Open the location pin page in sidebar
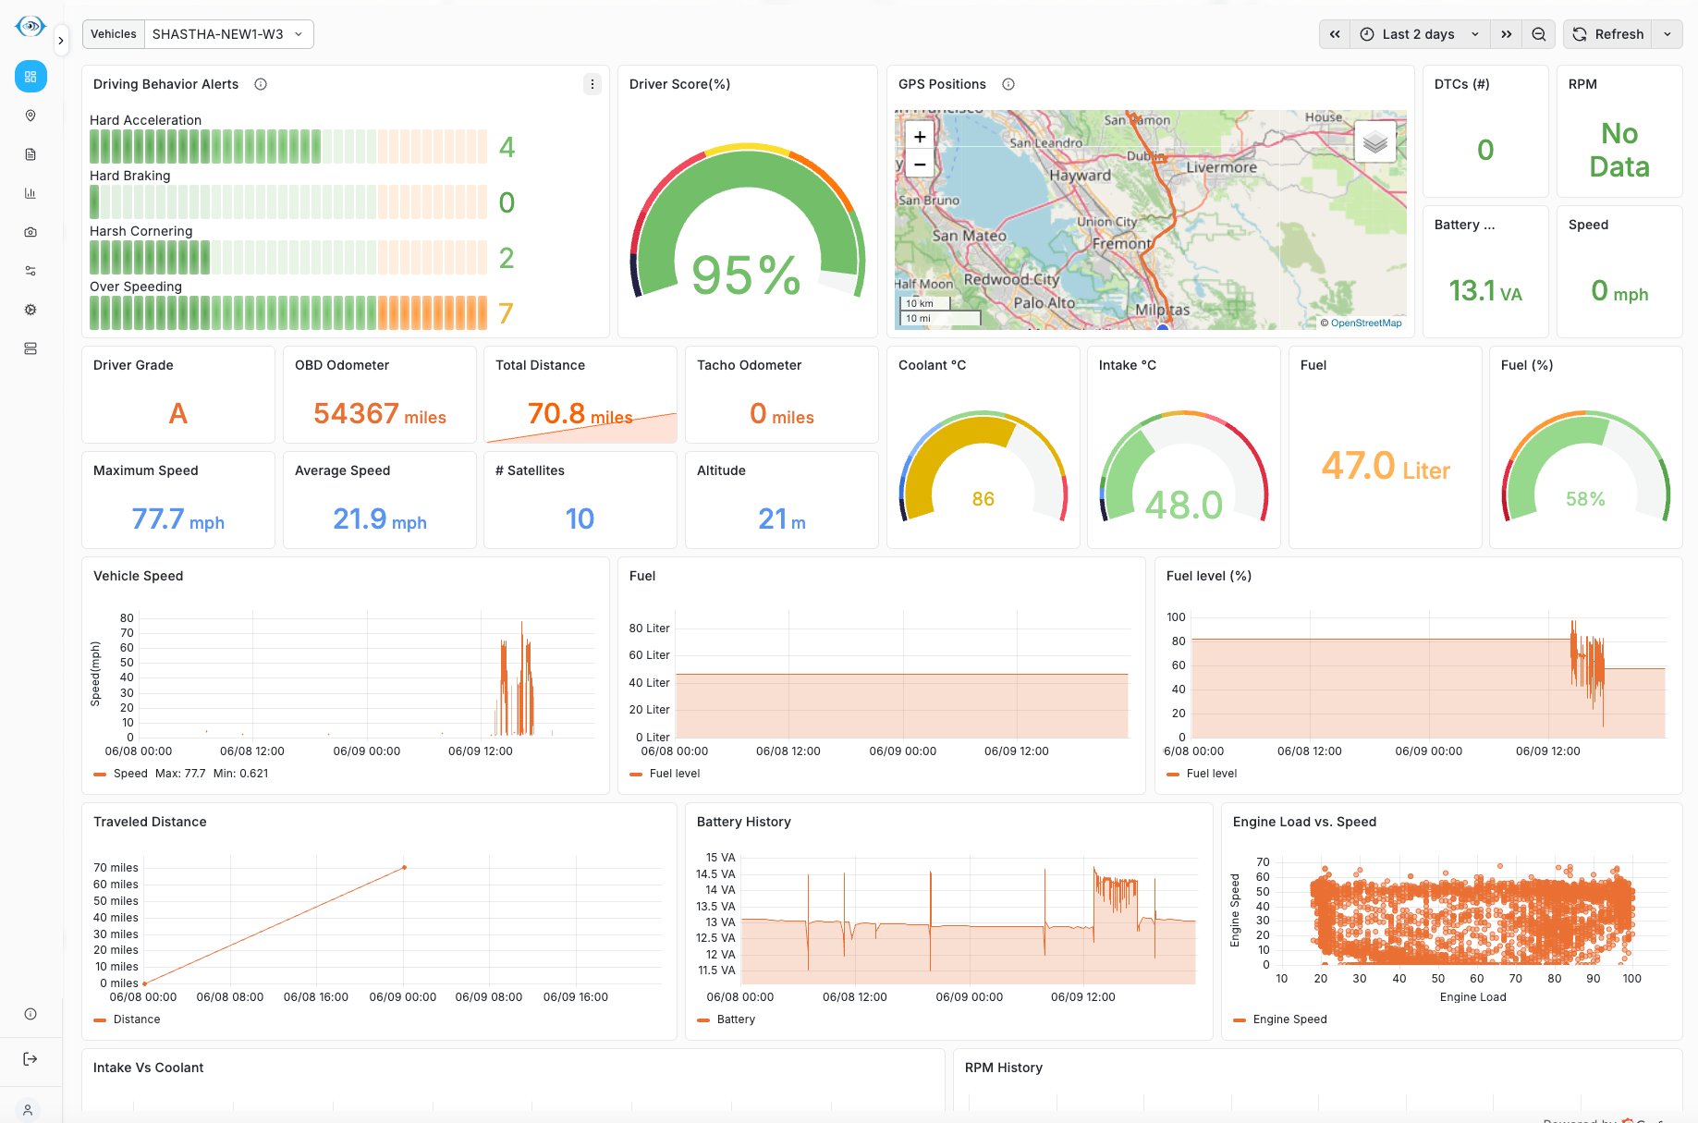Screen dimensions: 1698x1123 (x=31, y=116)
